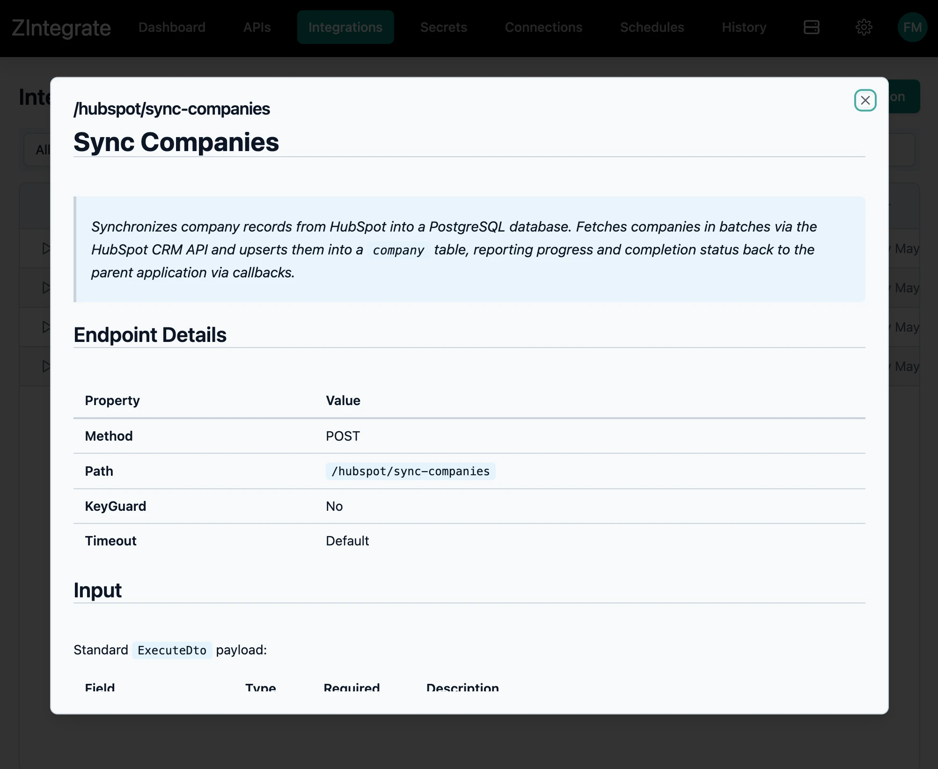
Task: Open the Dashboard page
Action: 172,27
